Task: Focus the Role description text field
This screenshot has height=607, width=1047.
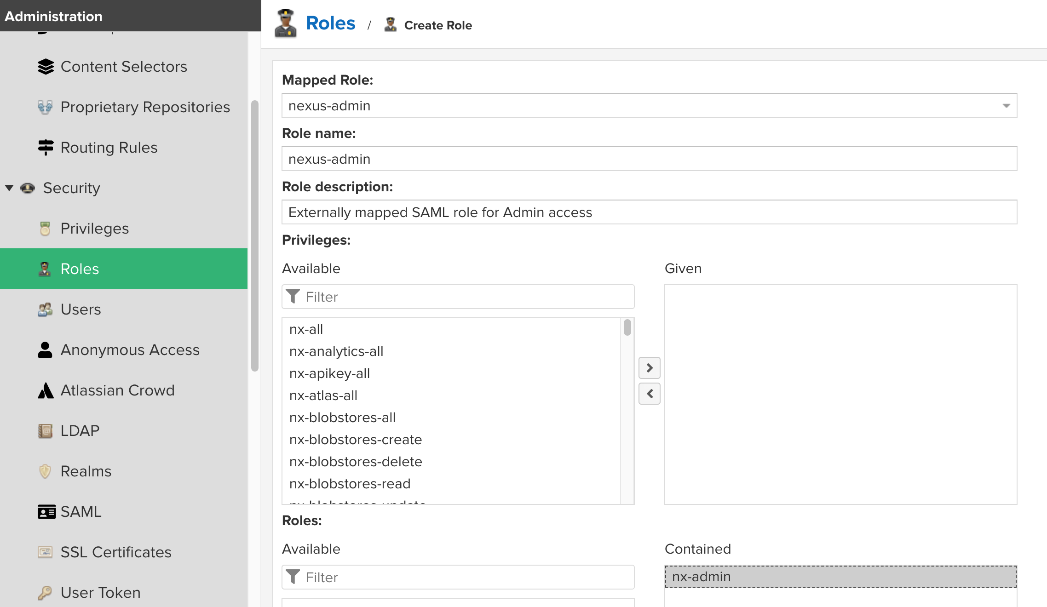Action: 649,212
